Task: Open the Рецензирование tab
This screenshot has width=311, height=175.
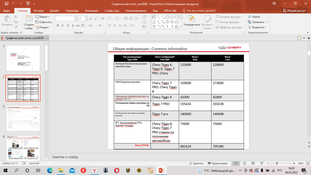Action: pyautogui.click(x=136, y=11)
